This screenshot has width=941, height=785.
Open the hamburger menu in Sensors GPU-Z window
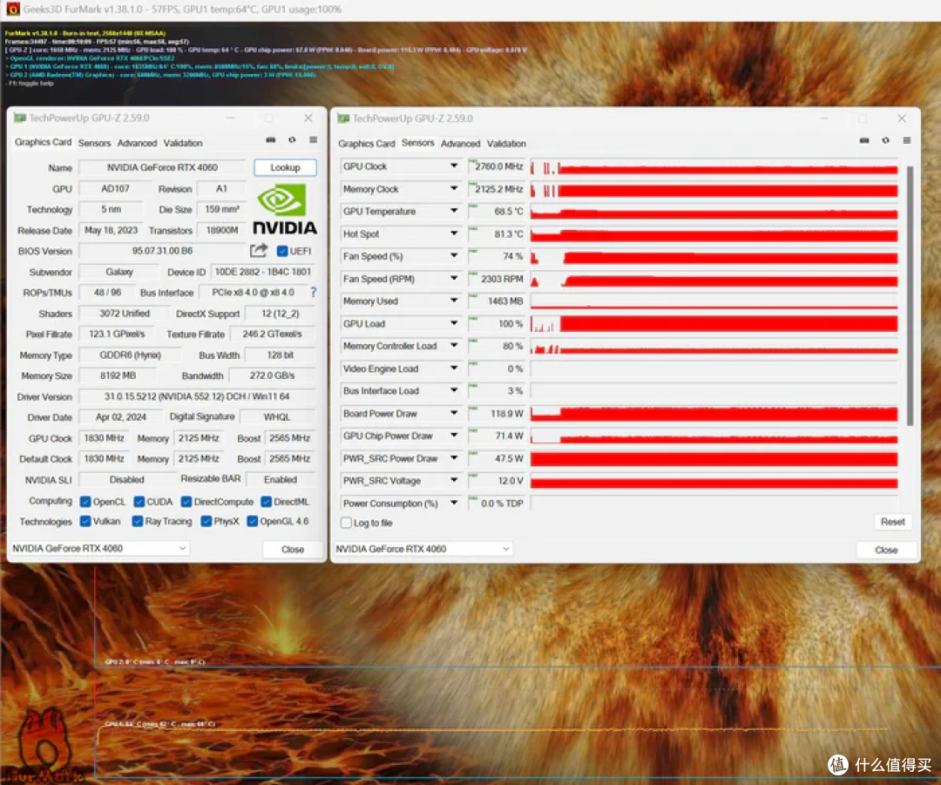[907, 140]
